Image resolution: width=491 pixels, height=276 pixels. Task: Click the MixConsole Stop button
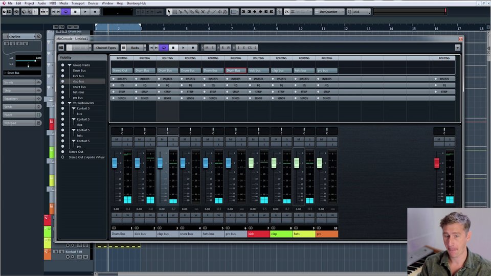tap(173, 48)
